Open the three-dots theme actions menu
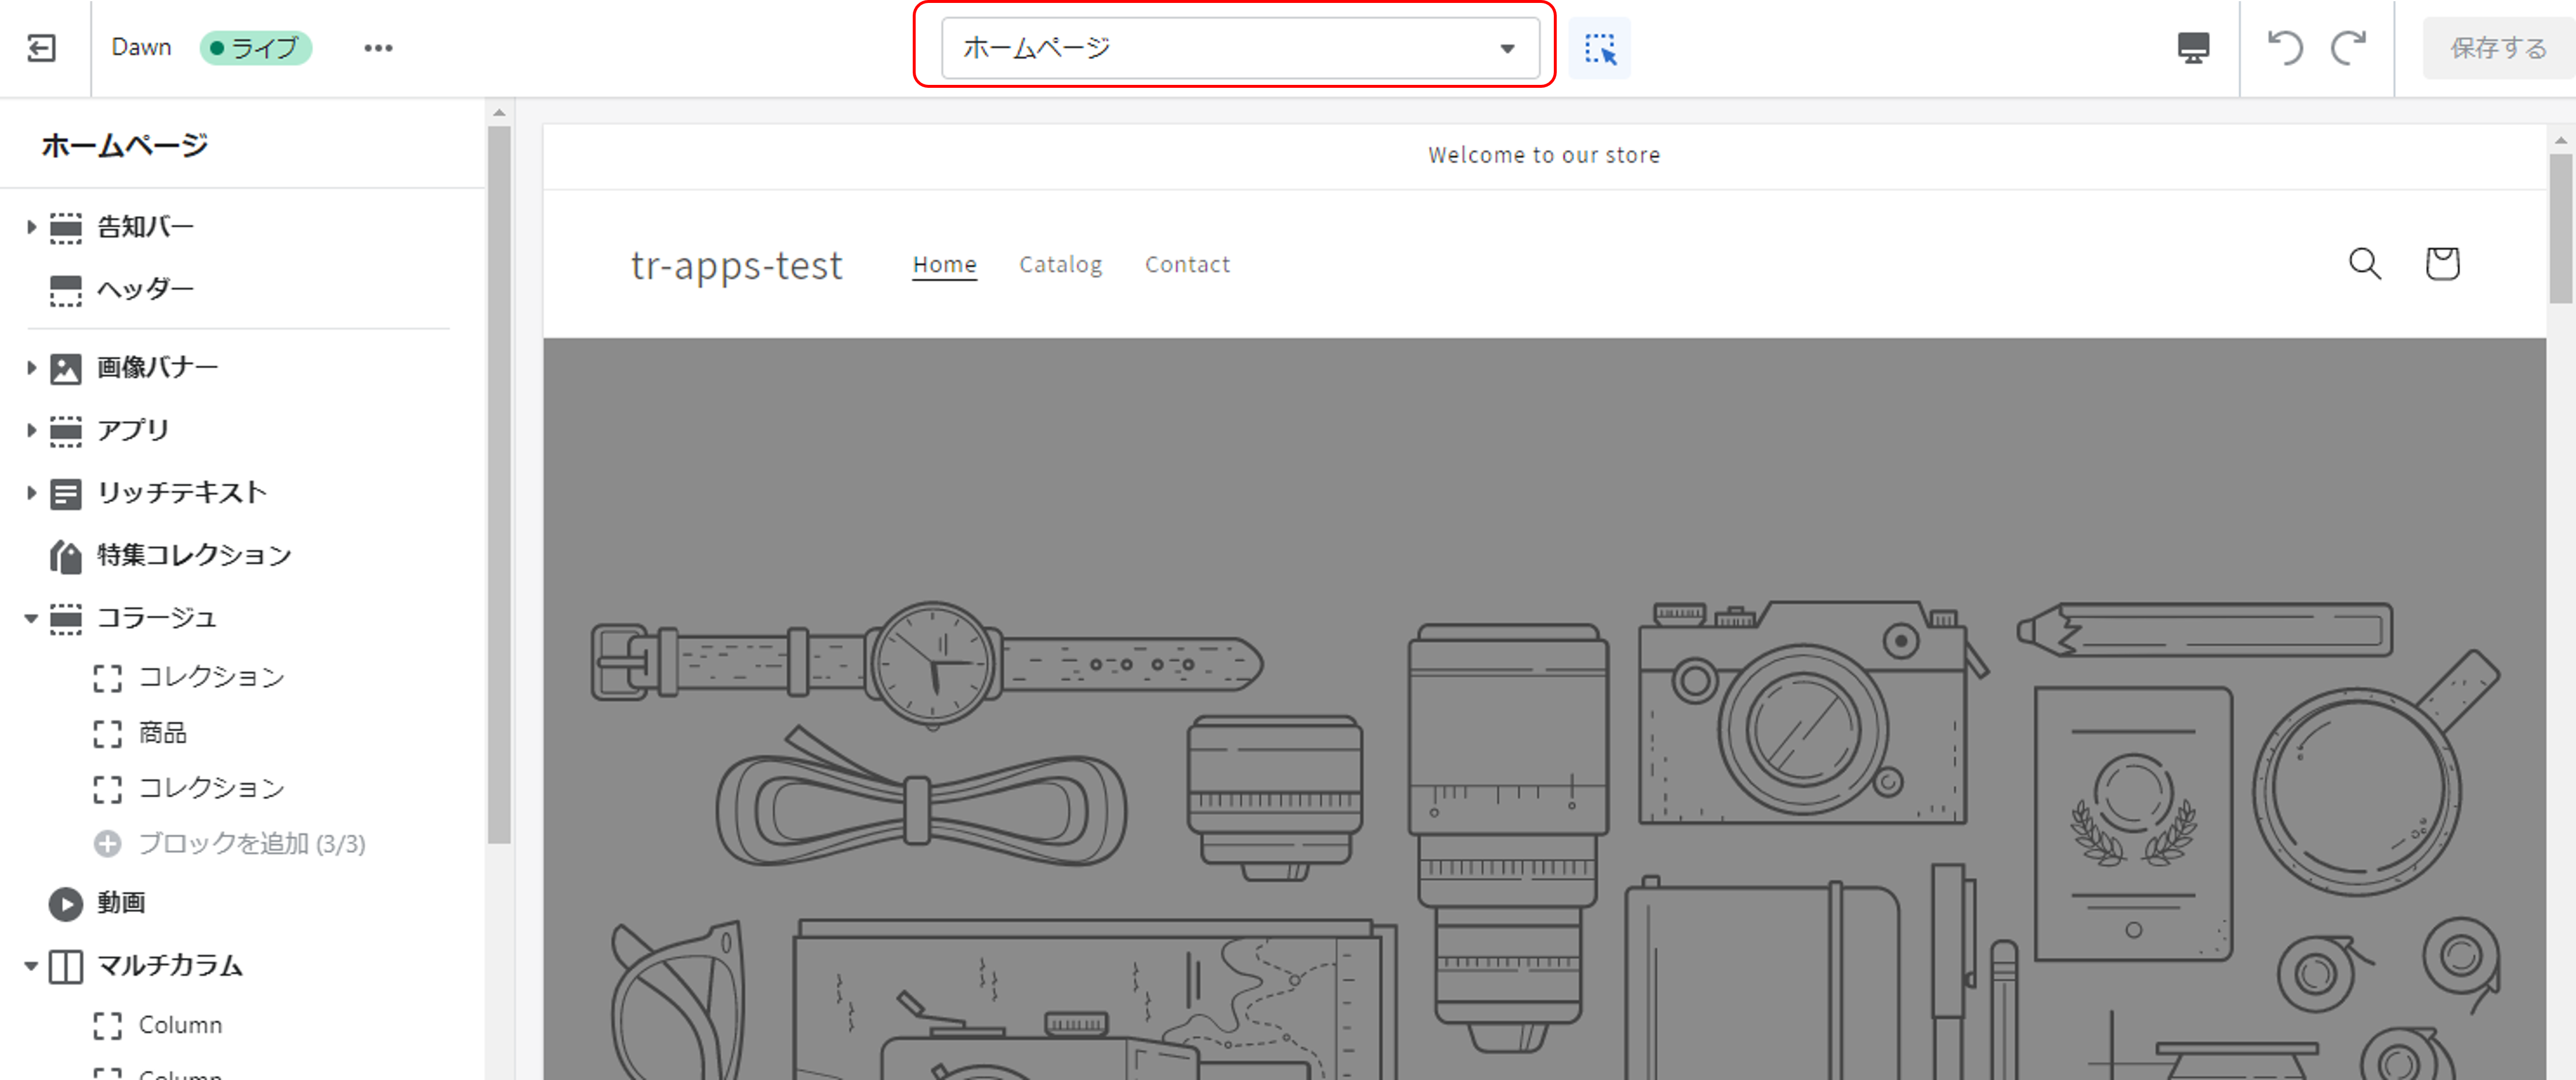Screen dimensions: 2576x1080 [x=378, y=48]
